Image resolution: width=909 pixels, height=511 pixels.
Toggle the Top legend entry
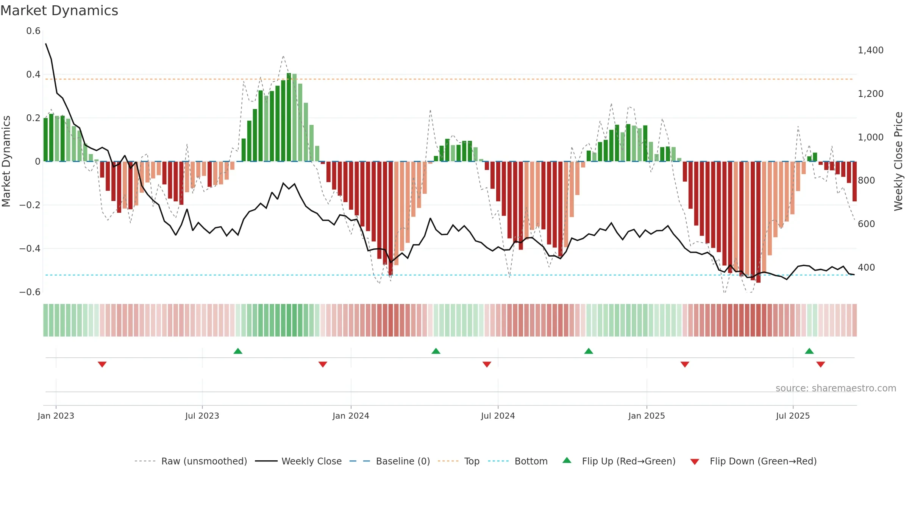[459, 461]
